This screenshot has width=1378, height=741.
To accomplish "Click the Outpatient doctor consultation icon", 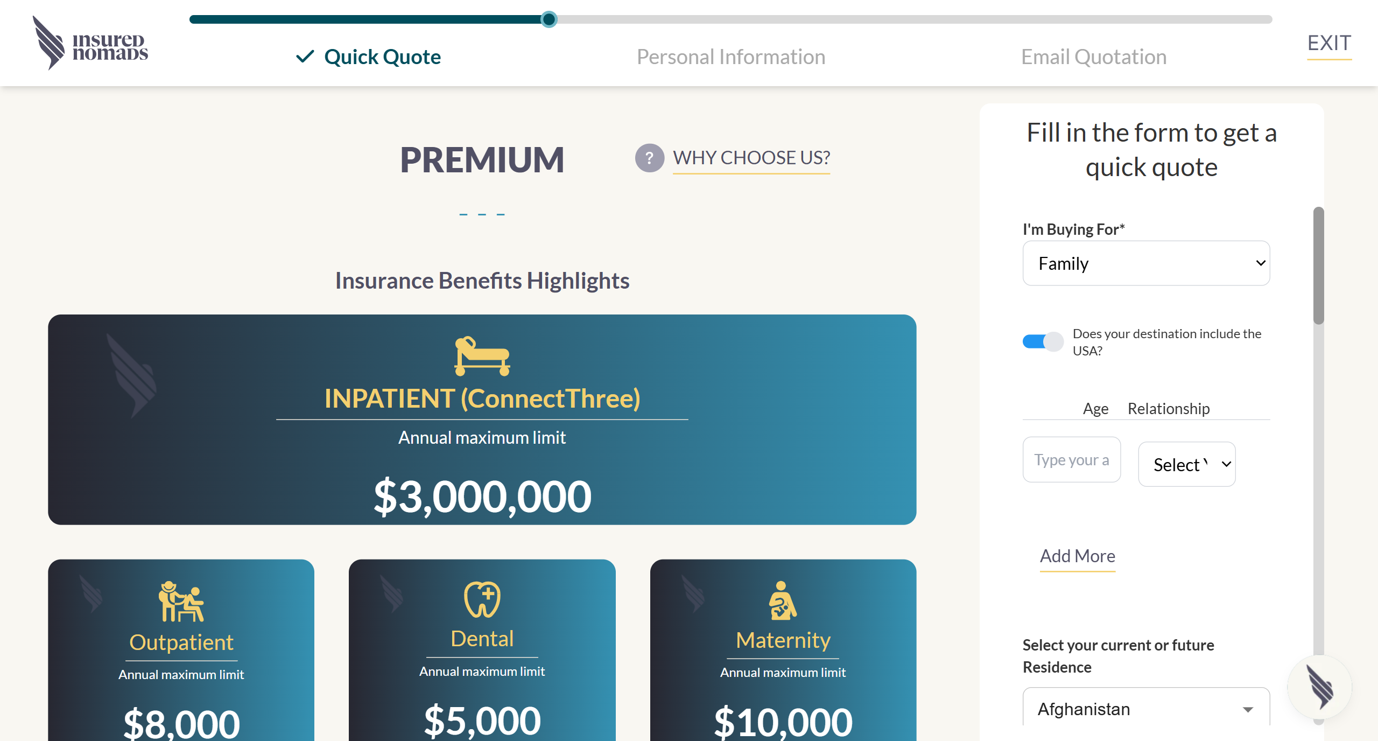I will tap(181, 601).
